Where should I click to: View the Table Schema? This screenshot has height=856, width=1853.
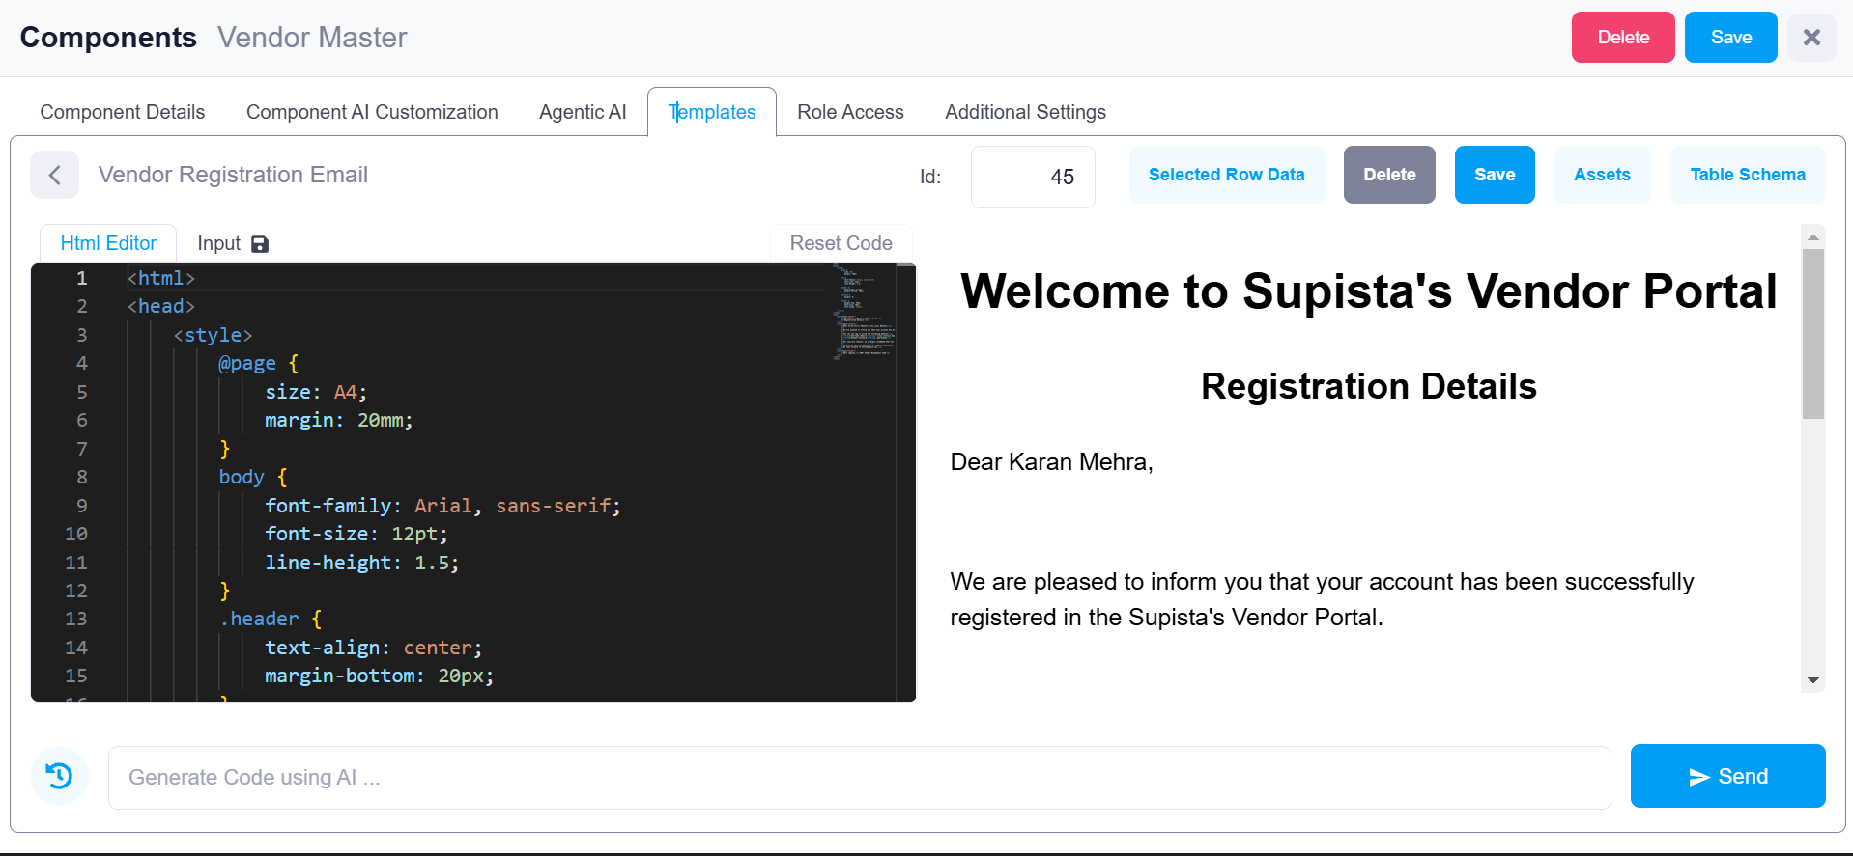[1748, 175]
